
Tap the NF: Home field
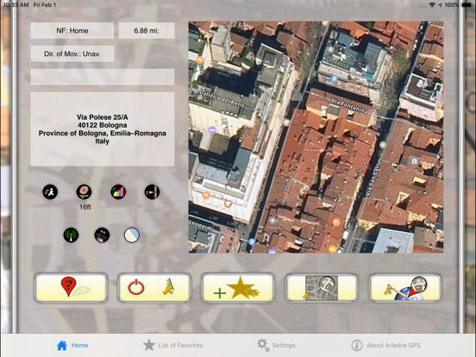tap(72, 30)
